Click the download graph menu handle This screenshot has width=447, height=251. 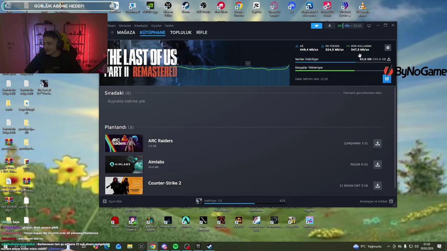point(248,63)
